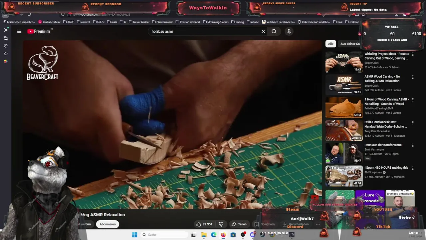Open the 'trading' bookmark folder

(237, 22)
